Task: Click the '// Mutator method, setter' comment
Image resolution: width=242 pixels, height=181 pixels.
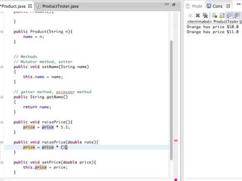Action: (x=43, y=62)
